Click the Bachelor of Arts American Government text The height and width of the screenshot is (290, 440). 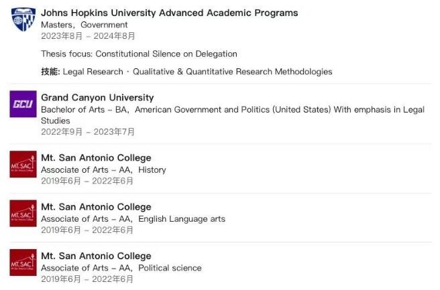click(233, 115)
